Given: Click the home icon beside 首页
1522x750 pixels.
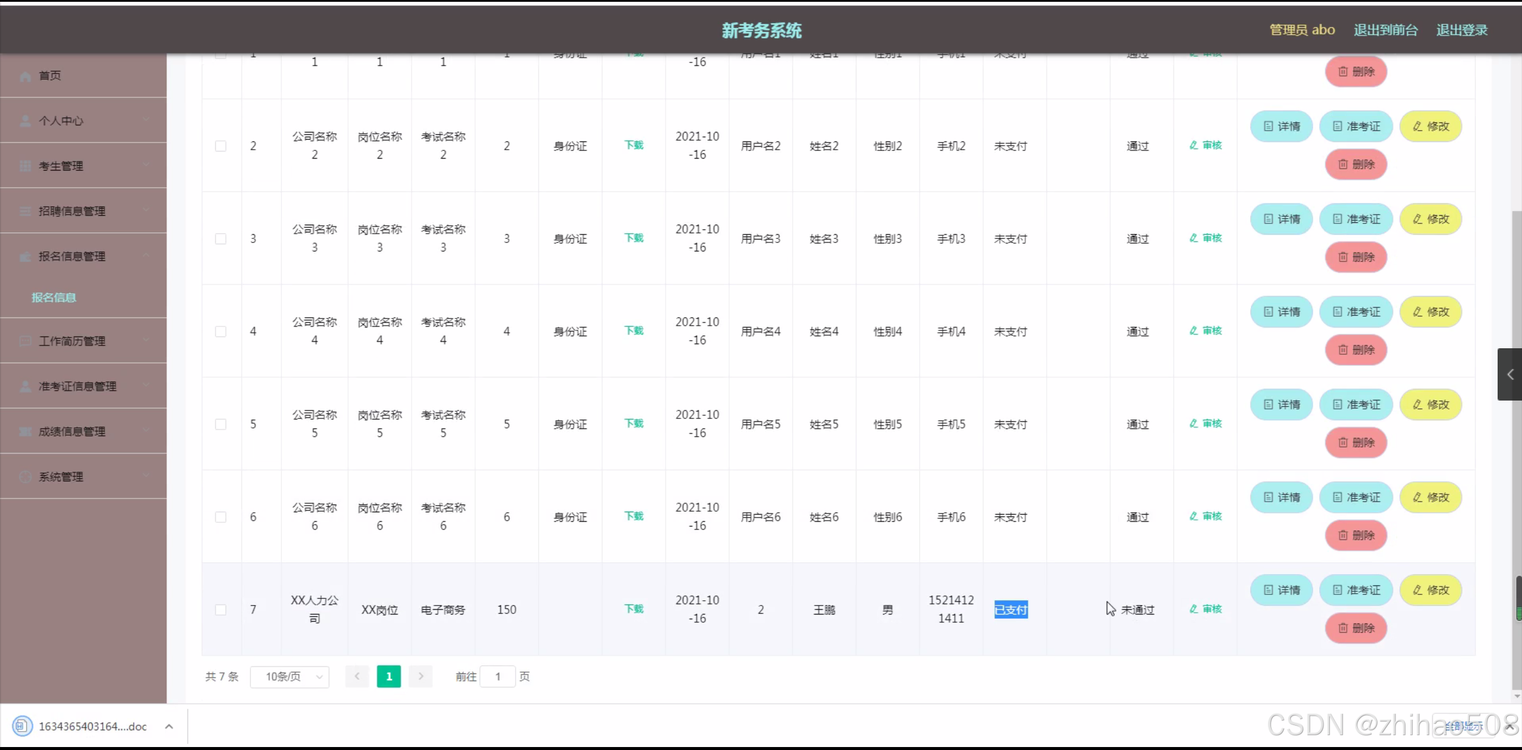Looking at the screenshot, I should pos(25,76).
